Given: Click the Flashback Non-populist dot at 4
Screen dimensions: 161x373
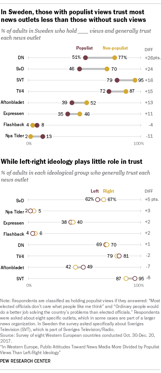Looking at the screenshot, I should click(33, 125).
